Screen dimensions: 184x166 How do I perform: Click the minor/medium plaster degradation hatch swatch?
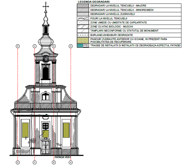83,10
